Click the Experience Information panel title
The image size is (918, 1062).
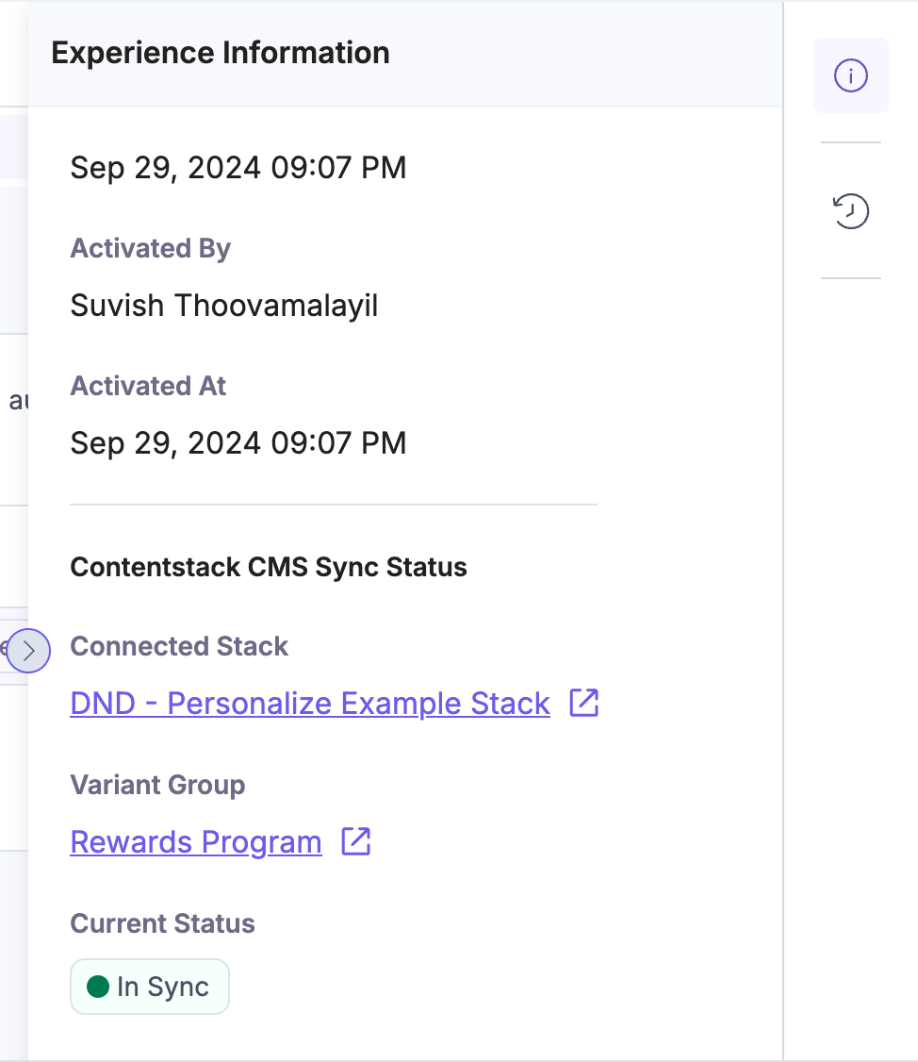click(221, 53)
